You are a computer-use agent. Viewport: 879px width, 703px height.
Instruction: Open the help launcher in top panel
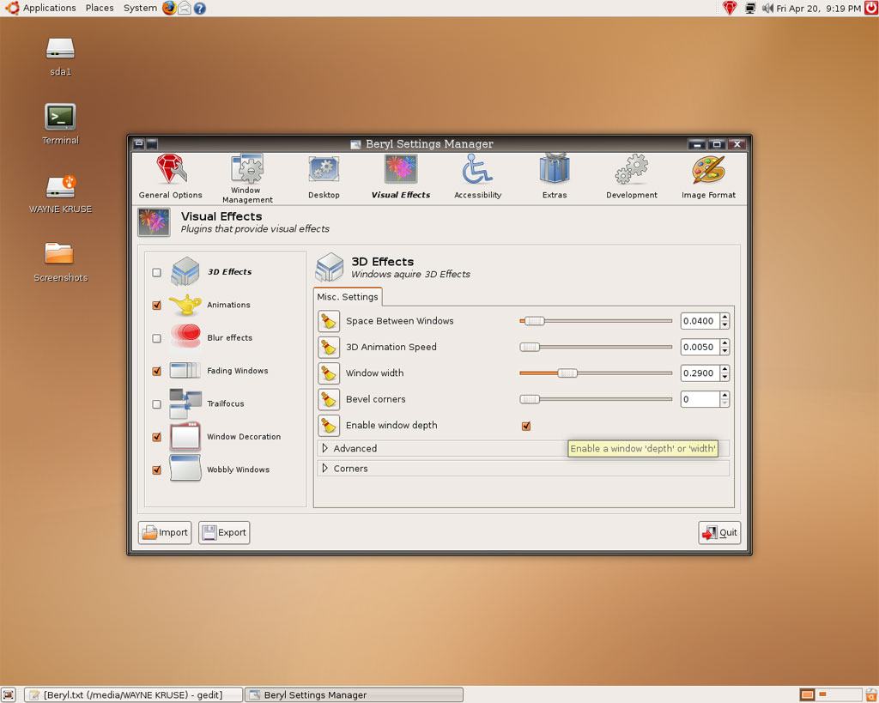199,9
